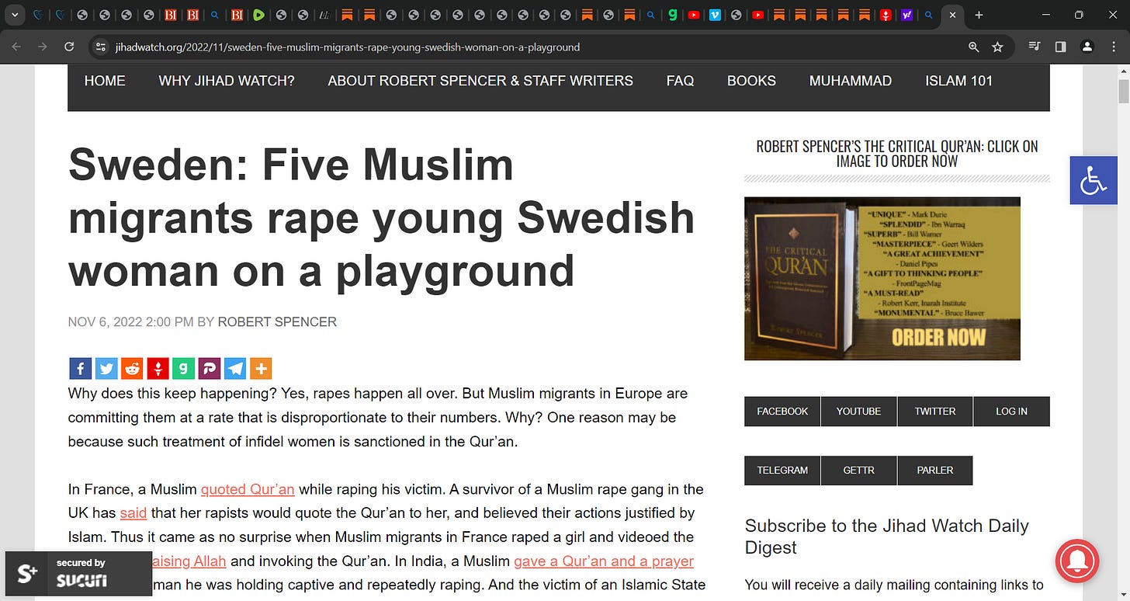Click the TWITTER sidebar button
Image resolution: width=1130 pixels, height=601 pixels.
934,412
